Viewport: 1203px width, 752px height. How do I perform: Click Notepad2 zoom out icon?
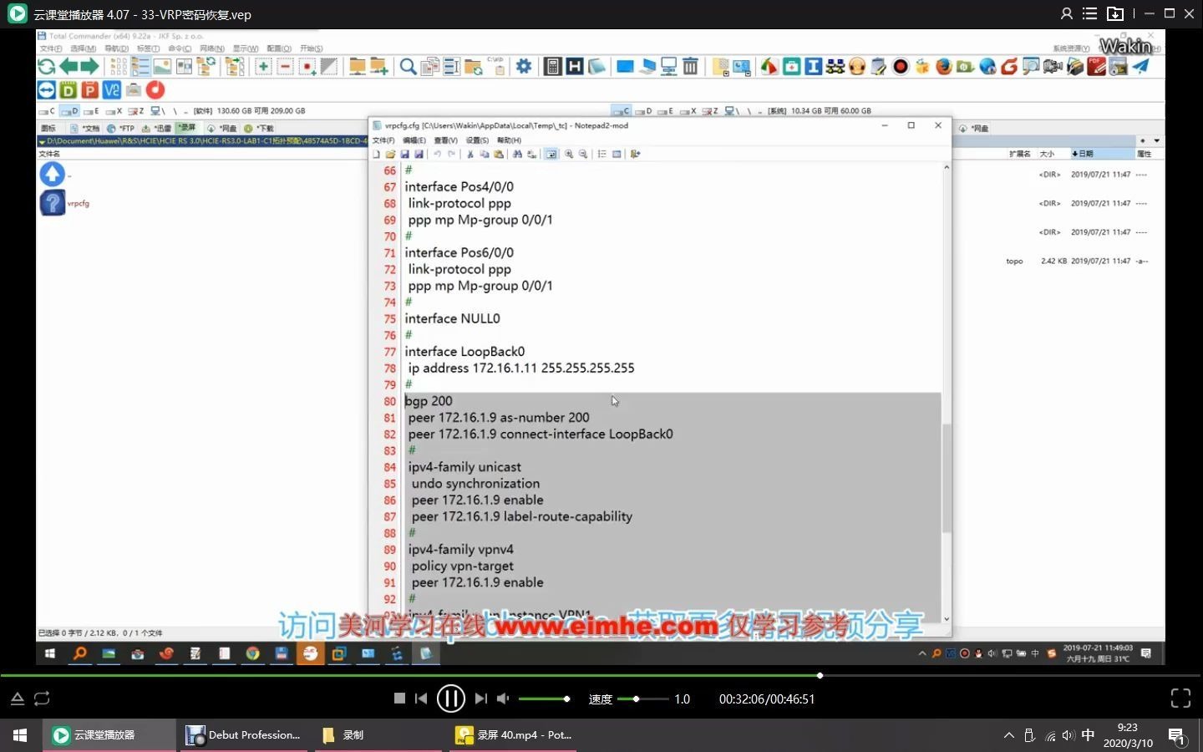click(583, 155)
